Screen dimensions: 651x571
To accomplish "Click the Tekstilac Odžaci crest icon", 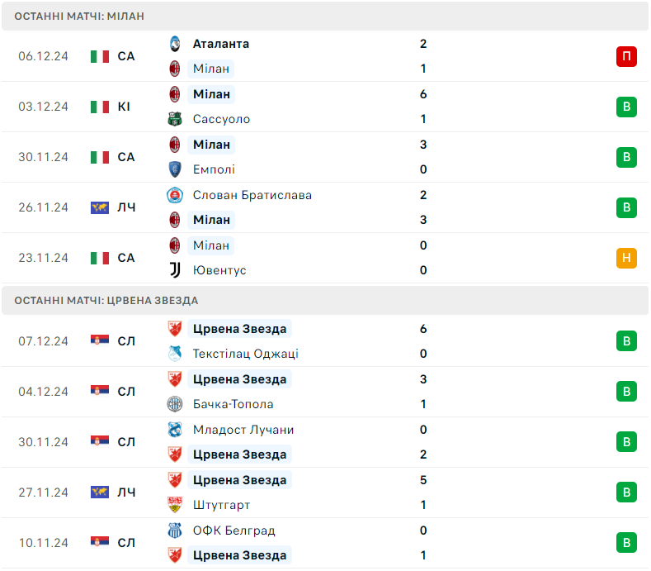I will click(175, 354).
